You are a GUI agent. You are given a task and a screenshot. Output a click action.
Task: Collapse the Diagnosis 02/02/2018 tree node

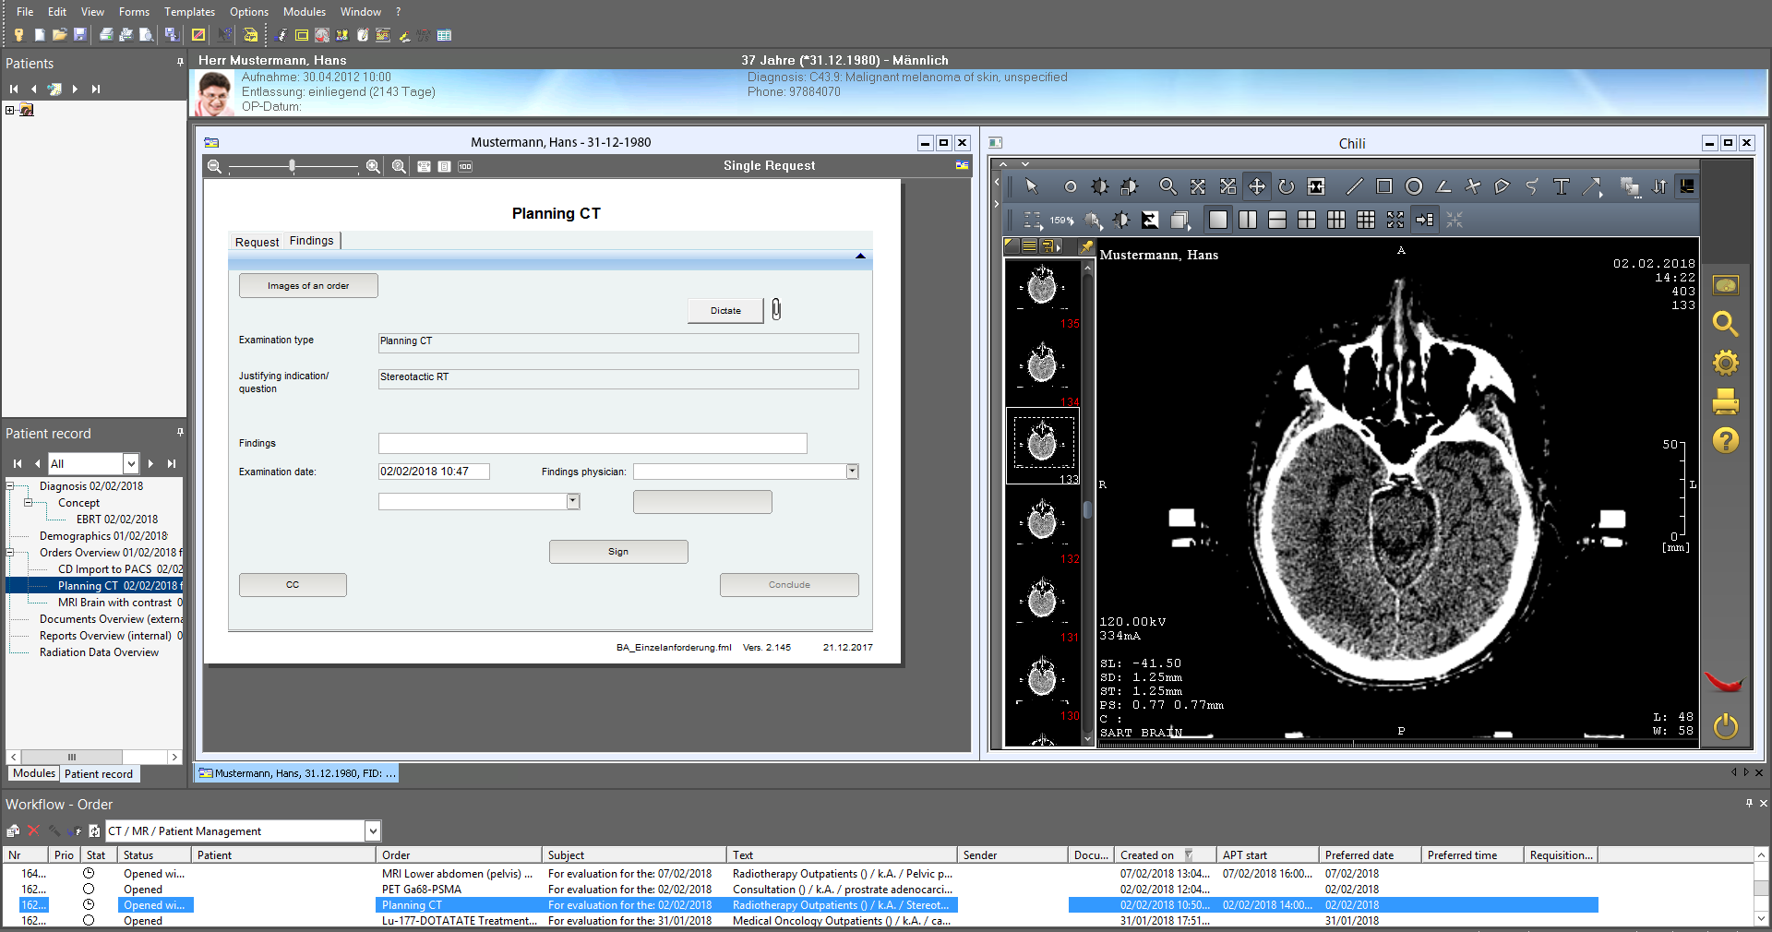click(10, 486)
